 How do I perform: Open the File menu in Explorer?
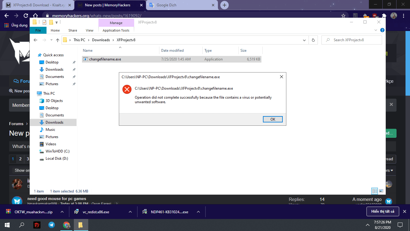pyautogui.click(x=38, y=30)
